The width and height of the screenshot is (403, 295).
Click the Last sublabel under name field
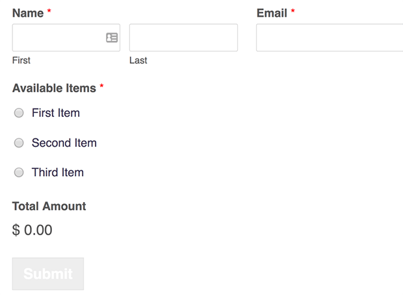tap(138, 60)
